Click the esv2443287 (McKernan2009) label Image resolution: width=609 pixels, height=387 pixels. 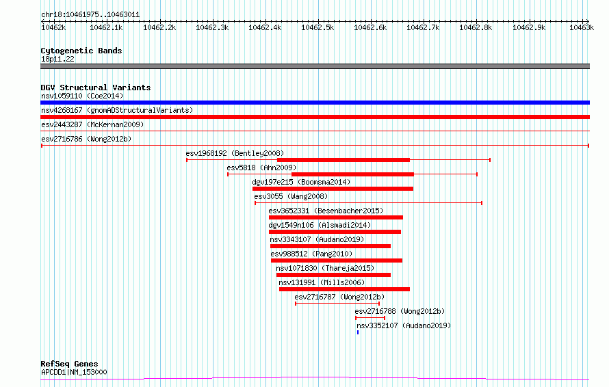pos(92,124)
